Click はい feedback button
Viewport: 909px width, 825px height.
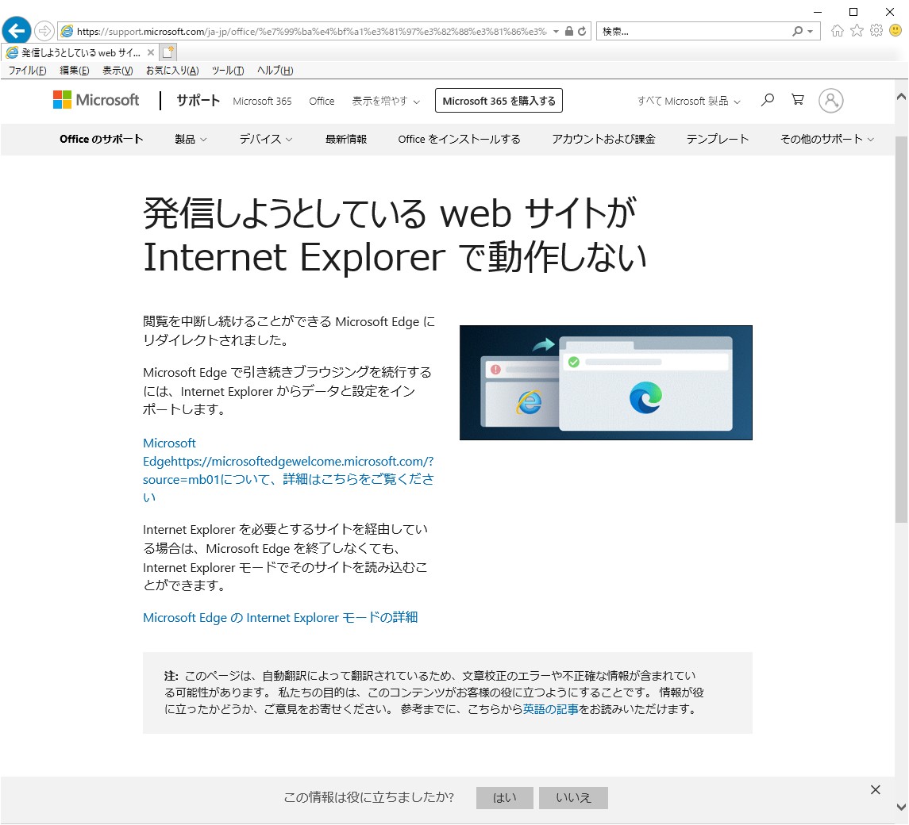[x=504, y=798]
